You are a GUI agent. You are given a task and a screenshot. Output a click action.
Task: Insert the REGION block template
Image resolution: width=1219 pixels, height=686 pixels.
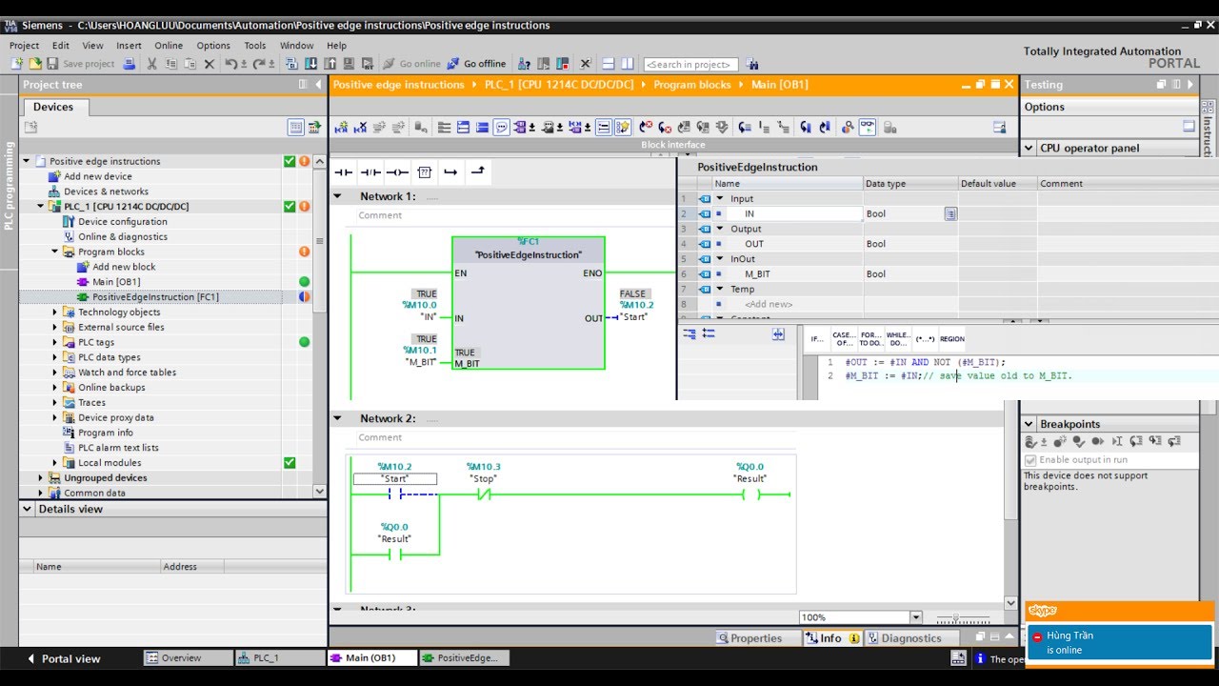(x=952, y=339)
